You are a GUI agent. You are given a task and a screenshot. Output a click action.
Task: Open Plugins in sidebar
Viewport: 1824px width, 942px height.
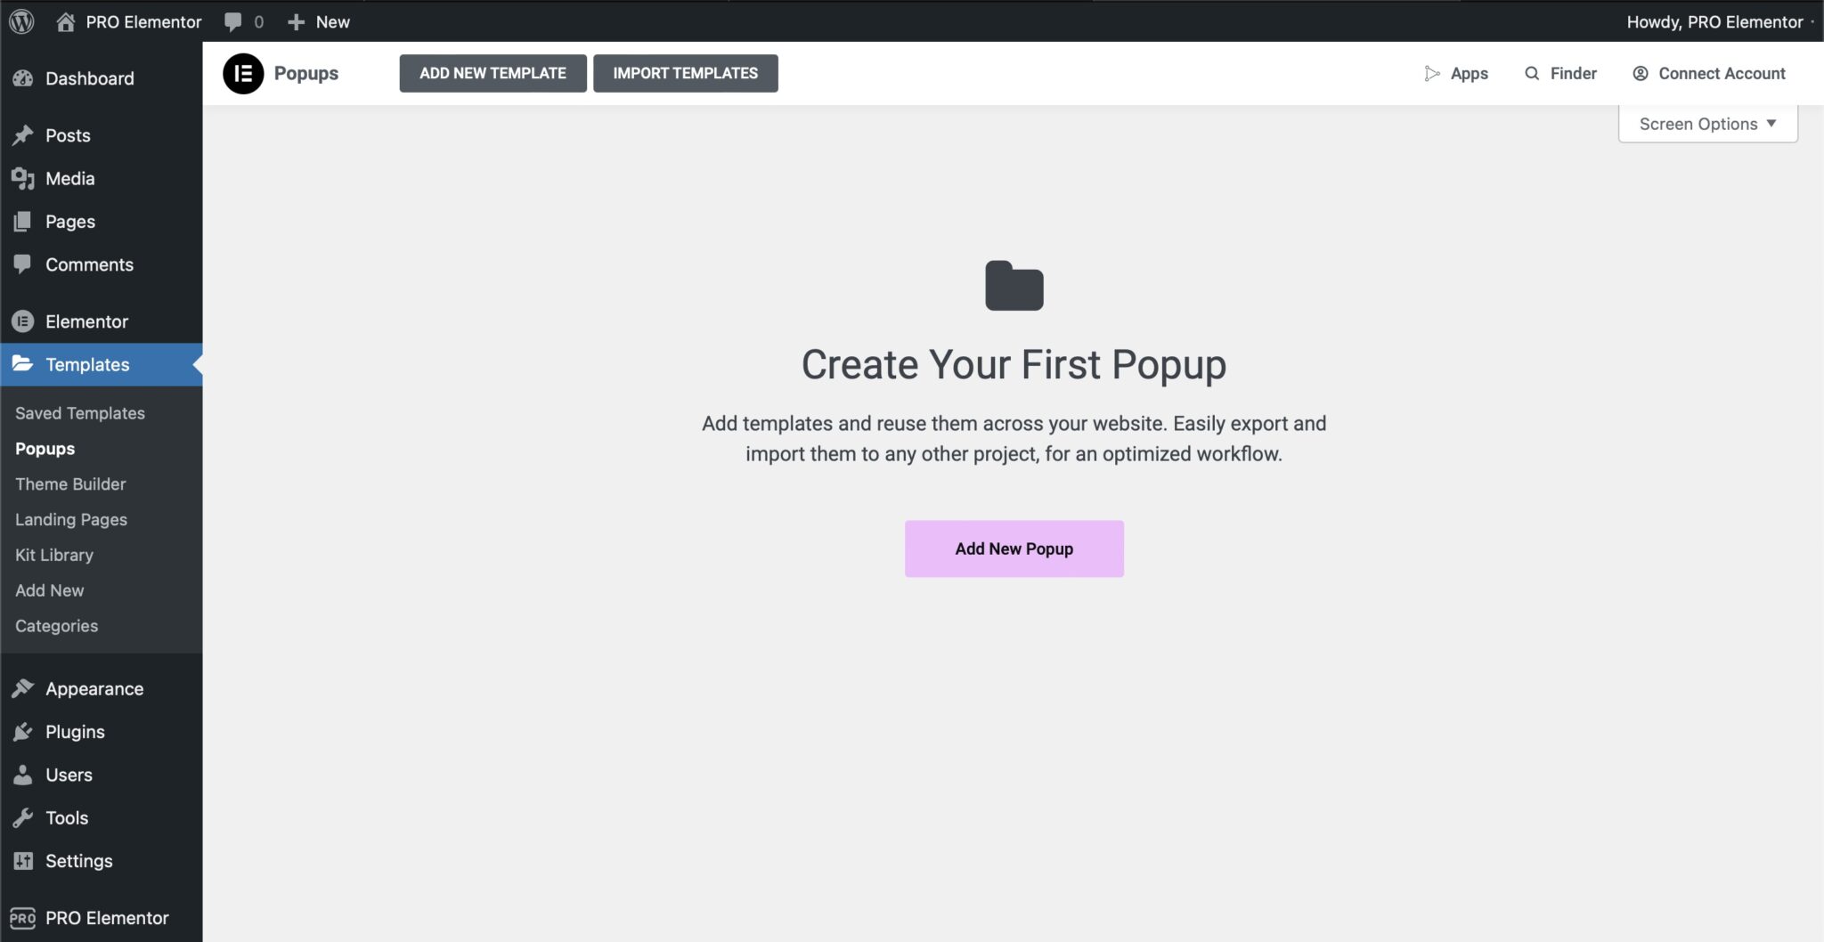click(102, 732)
